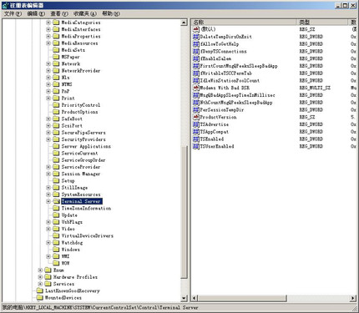The height and width of the screenshot is (313, 359).
Task: Expand the Network key
Action: click(48, 63)
